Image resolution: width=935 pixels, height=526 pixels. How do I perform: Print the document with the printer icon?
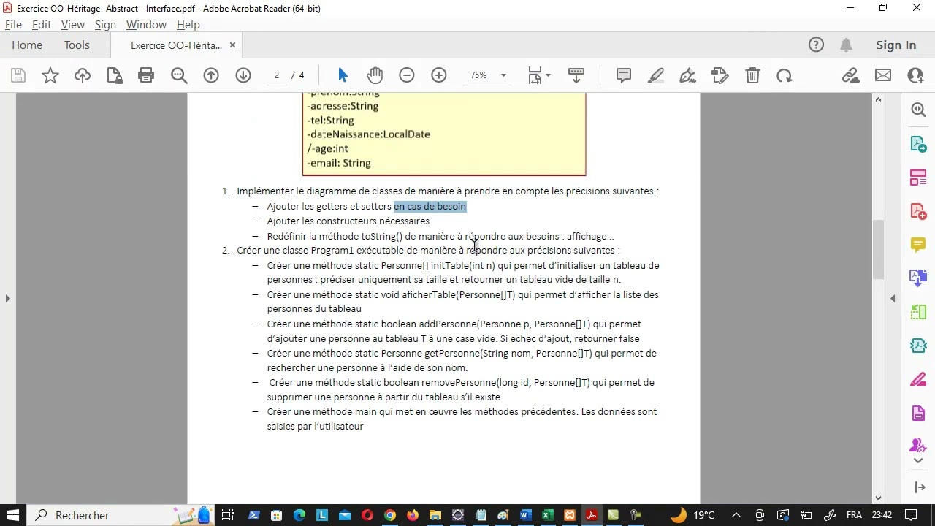(146, 75)
